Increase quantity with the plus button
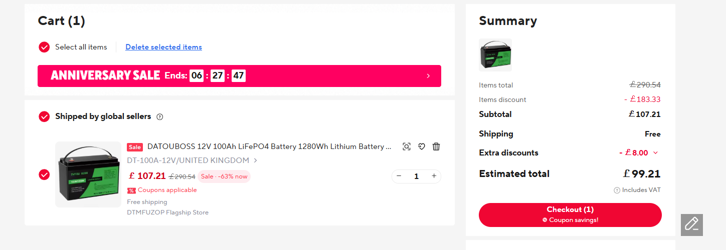Viewport: 726px width, 250px height. pos(434,176)
